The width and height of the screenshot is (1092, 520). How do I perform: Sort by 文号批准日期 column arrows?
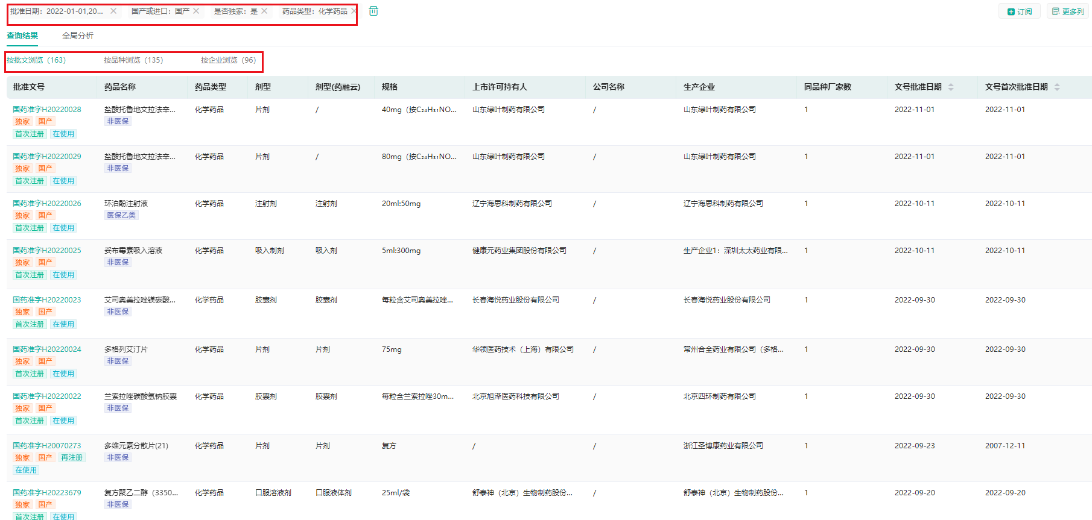click(951, 87)
